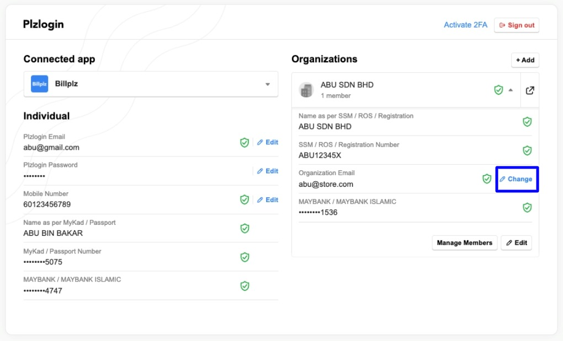Sign out of Plzlogin
This screenshot has height=341, width=563.
click(516, 25)
